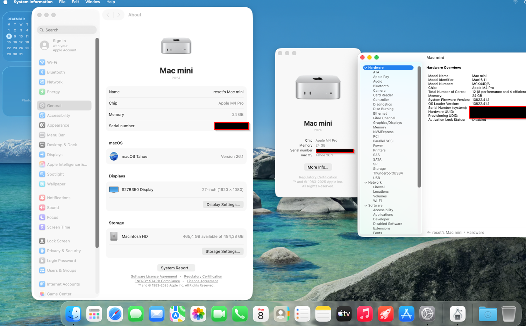Screen dimensions: 526x326
Task: Open the Privacy & Security sidebar icon
Action: tap(42, 251)
